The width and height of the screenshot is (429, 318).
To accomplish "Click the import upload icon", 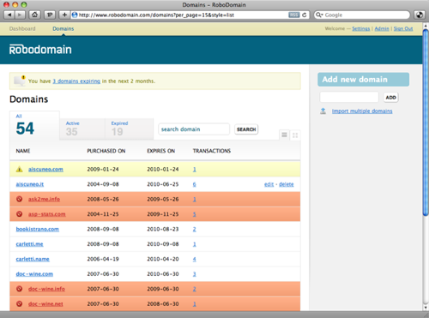I will pos(323,111).
